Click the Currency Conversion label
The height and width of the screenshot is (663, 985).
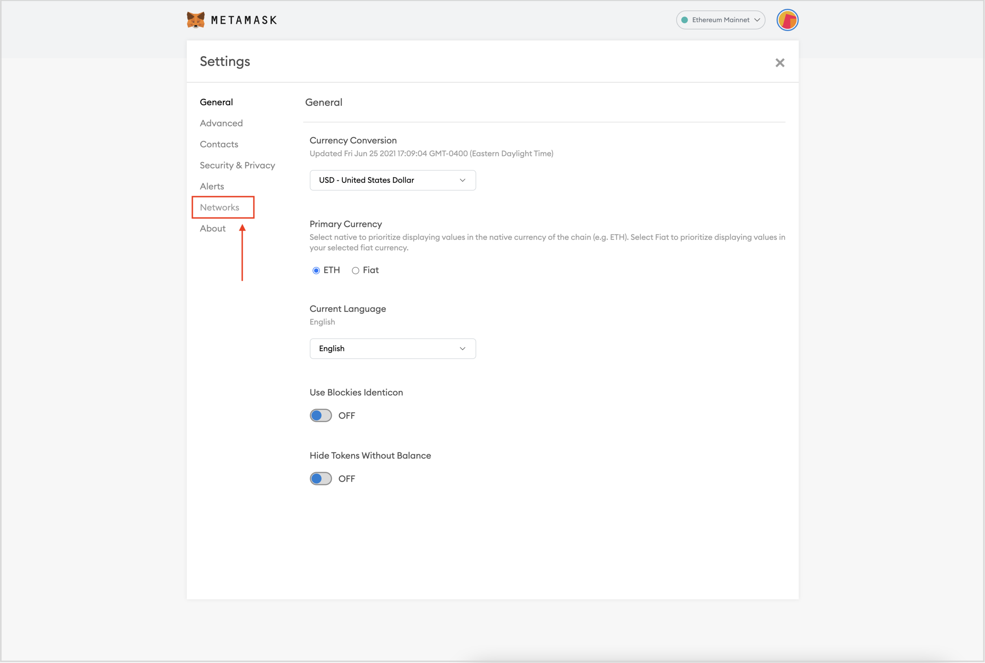tap(353, 141)
